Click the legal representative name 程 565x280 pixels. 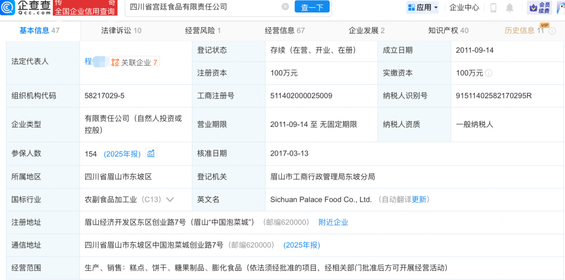pyautogui.click(x=88, y=62)
